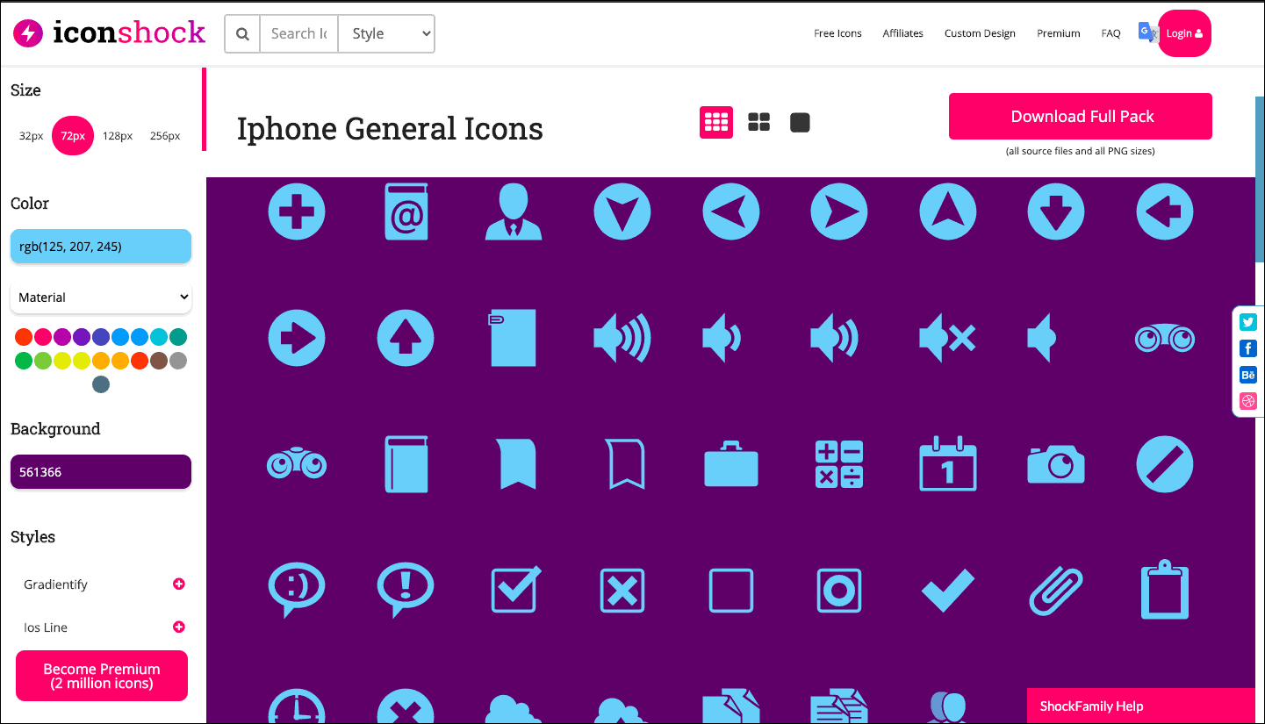Select the clipboard icon
This screenshot has width=1265, height=724.
point(1164,591)
